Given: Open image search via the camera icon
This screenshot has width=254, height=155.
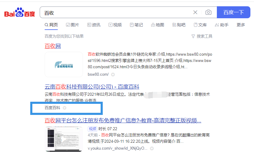Looking at the screenshot, I should [x=208, y=12].
